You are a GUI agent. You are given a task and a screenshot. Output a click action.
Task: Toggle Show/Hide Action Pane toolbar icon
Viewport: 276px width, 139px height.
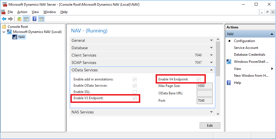pos(41,19)
